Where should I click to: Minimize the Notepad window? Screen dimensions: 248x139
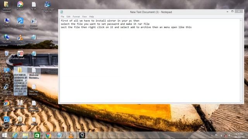click(227, 12)
